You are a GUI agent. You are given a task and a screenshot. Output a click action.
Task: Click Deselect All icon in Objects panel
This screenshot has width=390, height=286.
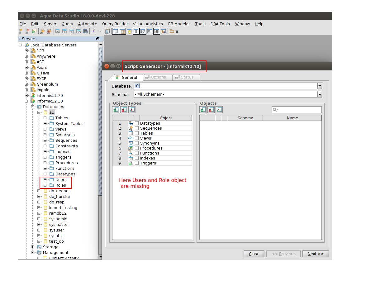pyautogui.click(x=211, y=110)
